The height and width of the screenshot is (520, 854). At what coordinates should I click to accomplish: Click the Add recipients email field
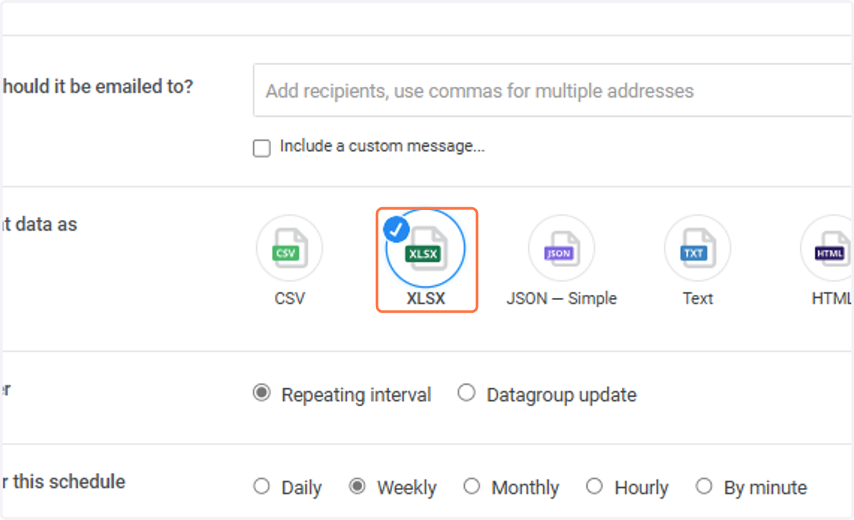[554, 90]
